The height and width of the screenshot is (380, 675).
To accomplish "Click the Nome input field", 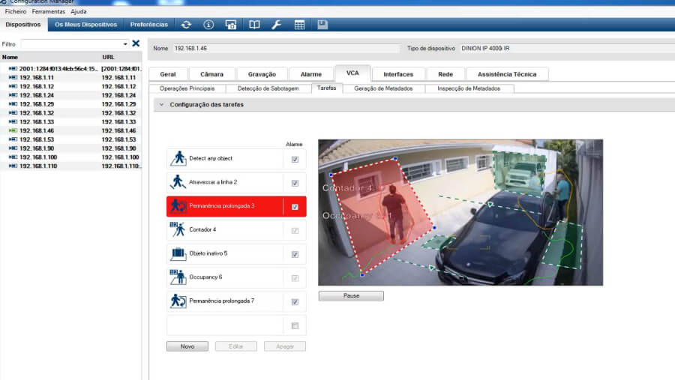I will point(285,49).
